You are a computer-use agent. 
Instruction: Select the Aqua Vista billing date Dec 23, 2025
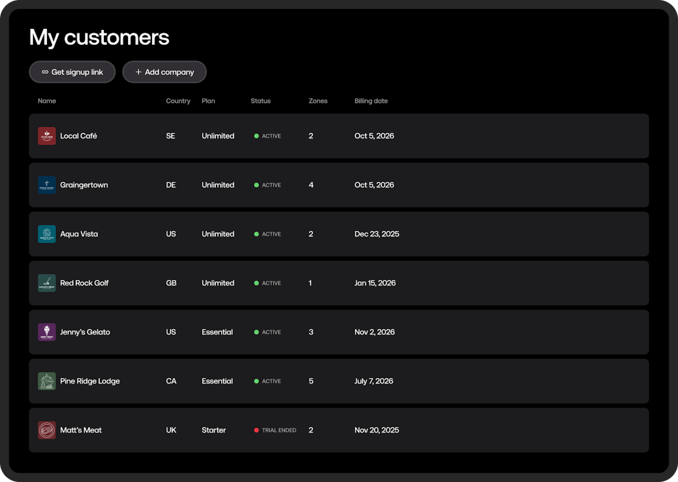[x=377, y=234]
